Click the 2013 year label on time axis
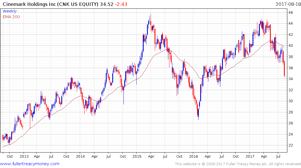This screenshot has width=301, height=168. point(24,156)
